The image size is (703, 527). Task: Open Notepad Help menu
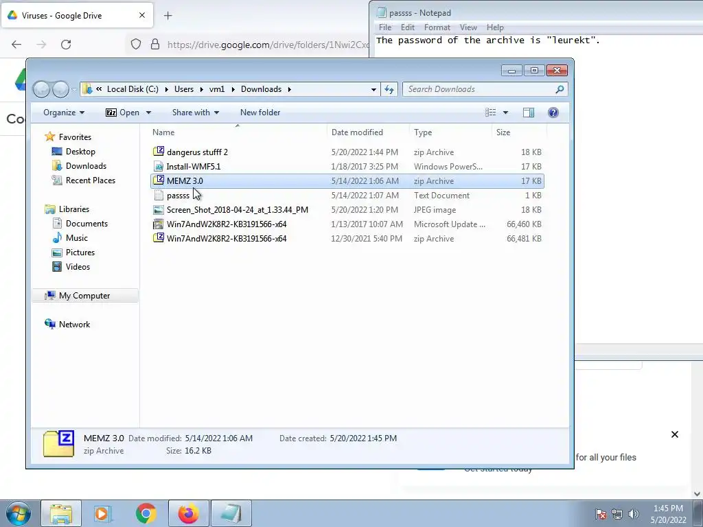click(495, 27)
